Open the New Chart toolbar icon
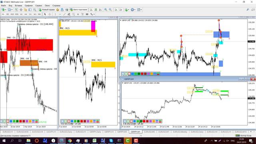The height and width of the screenshot is (144, 256). (3, 10)
